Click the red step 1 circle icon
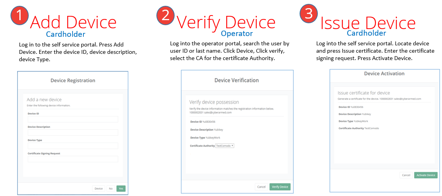The height and width of the screenshot is (196, 442). [x=19, y=16]
